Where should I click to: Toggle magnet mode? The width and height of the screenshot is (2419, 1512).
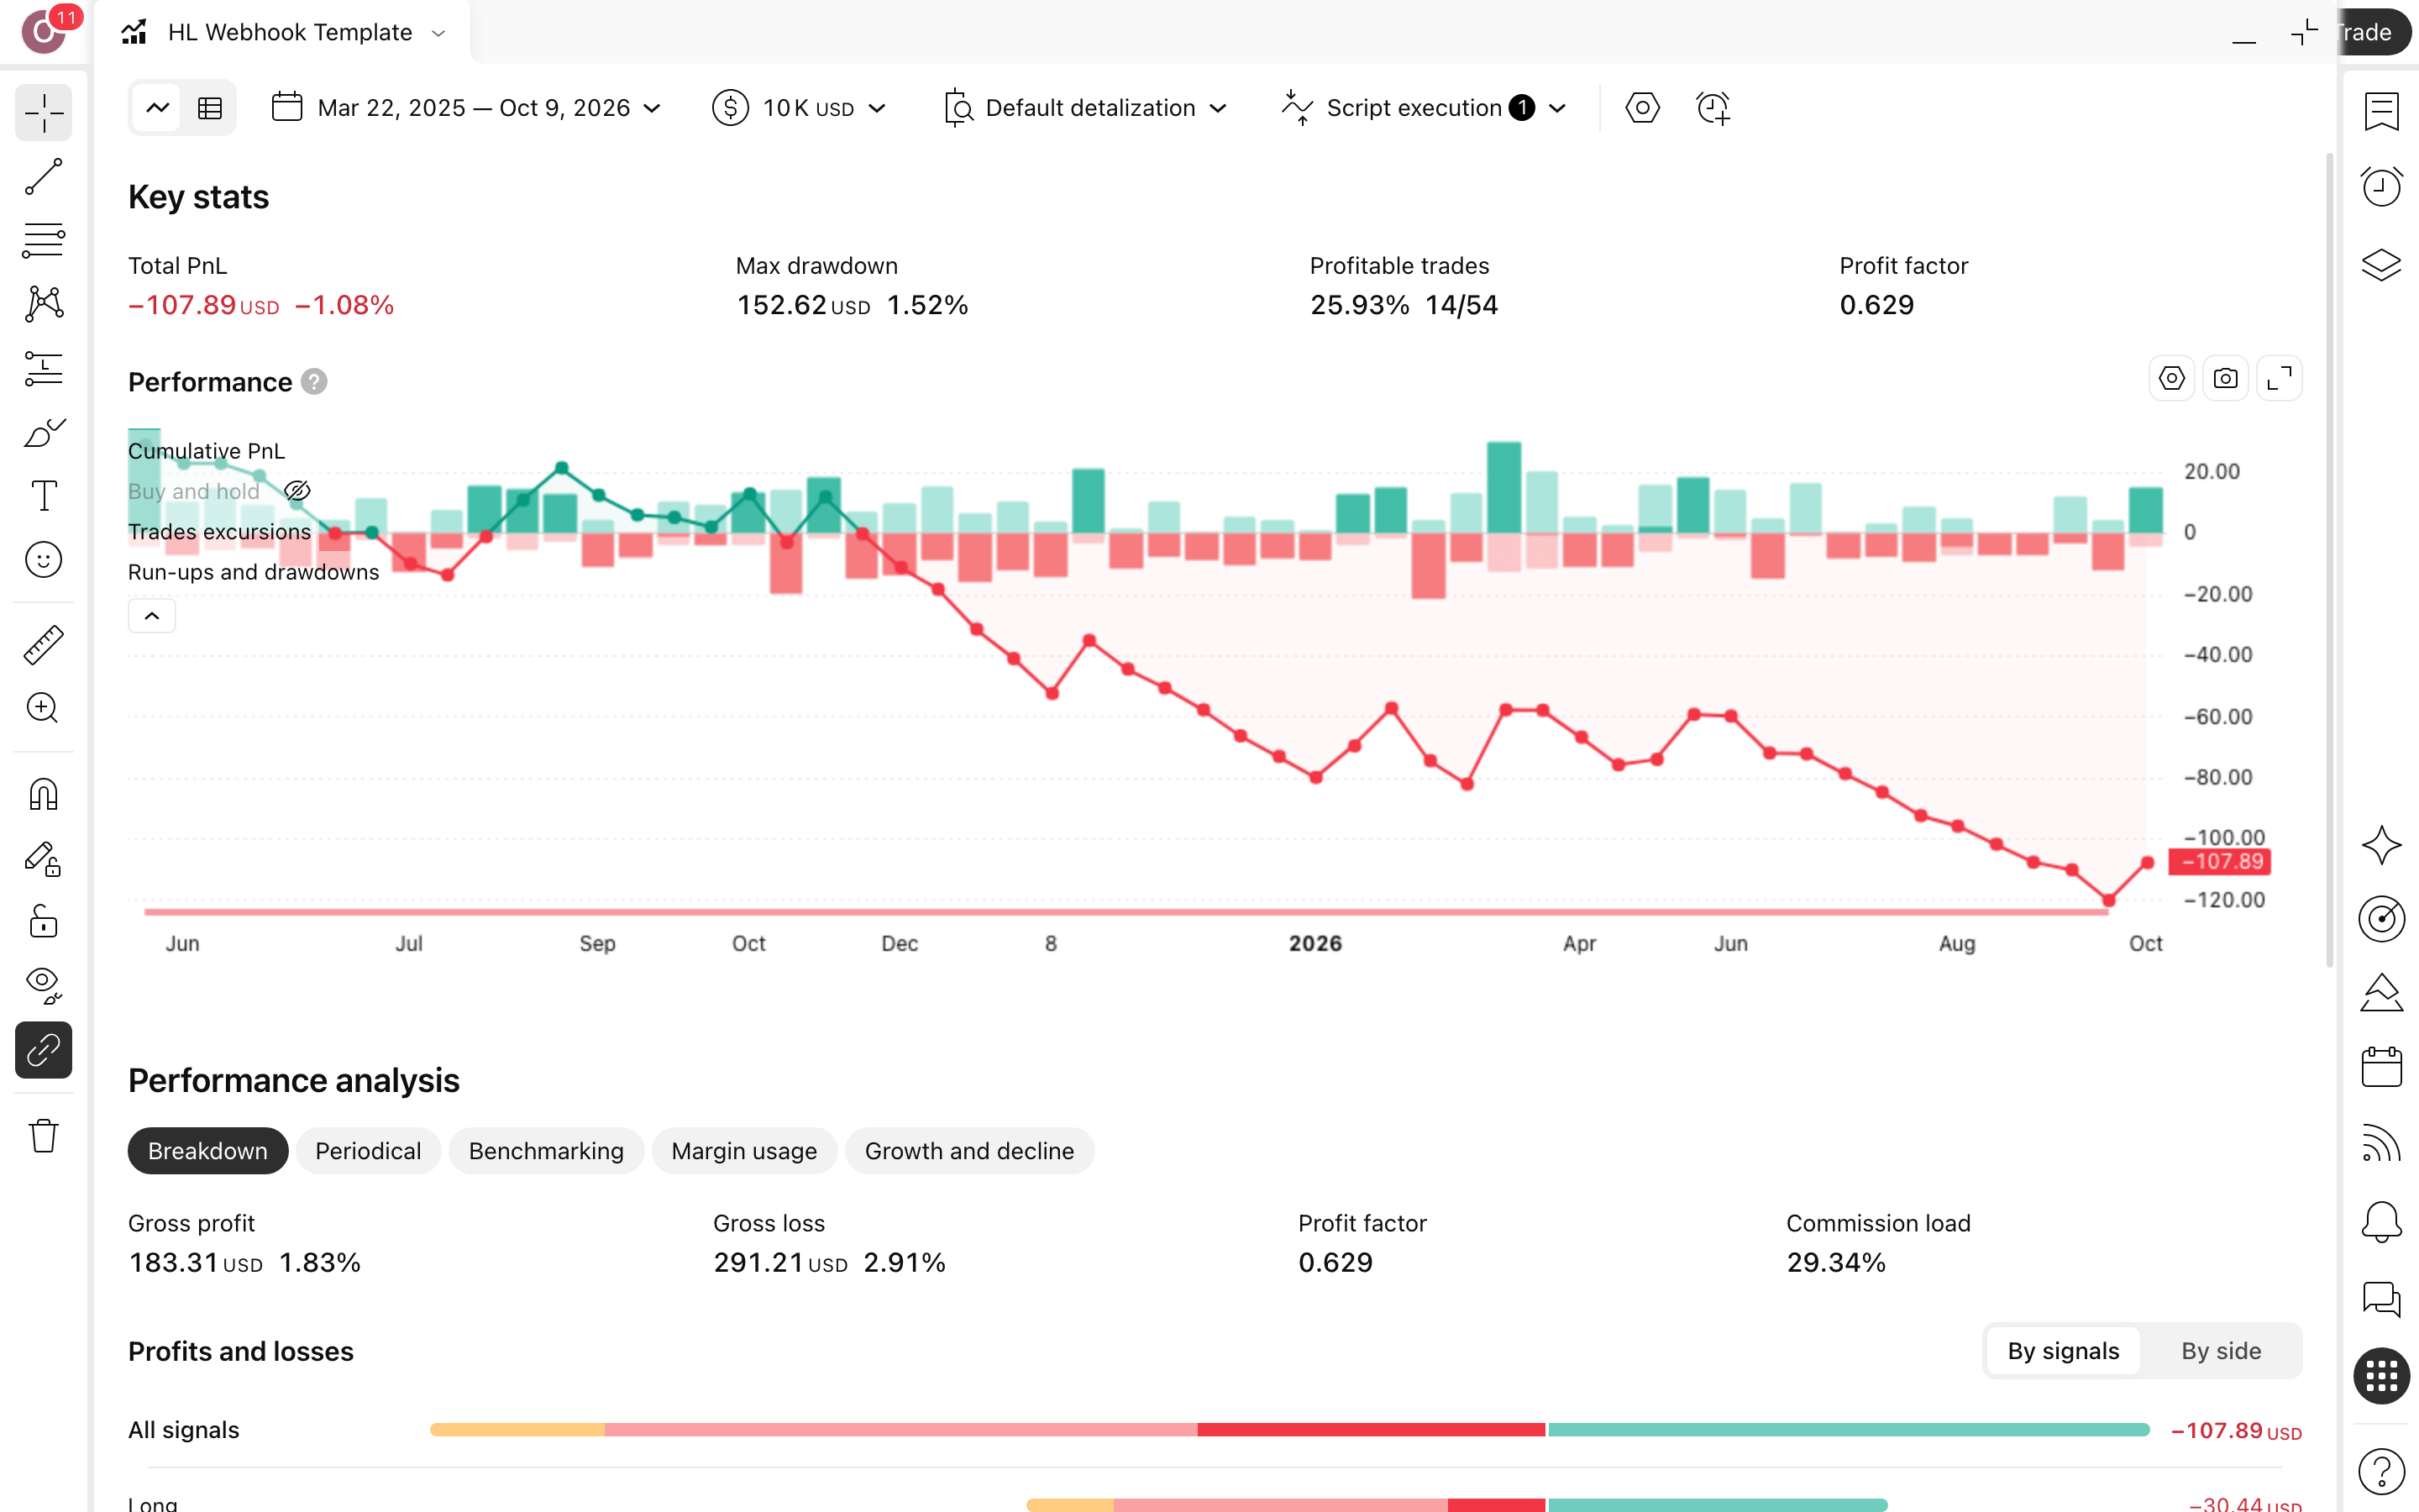click(x=43, y=795)
